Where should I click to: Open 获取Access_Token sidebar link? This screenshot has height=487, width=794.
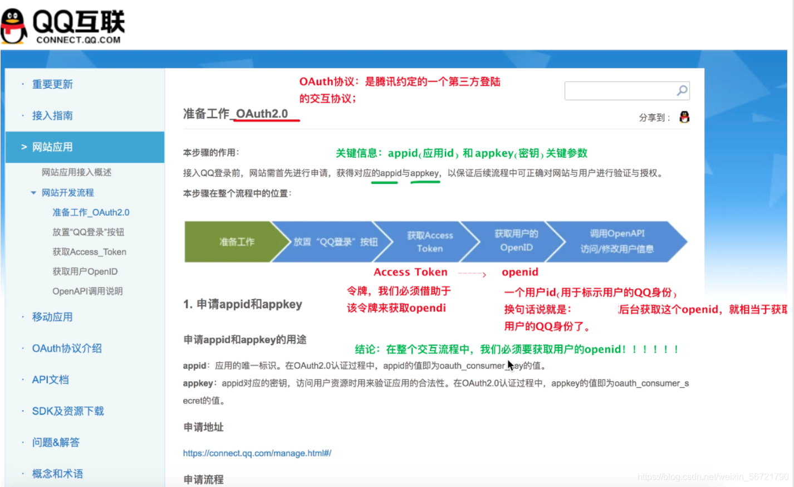pos(89,252)
